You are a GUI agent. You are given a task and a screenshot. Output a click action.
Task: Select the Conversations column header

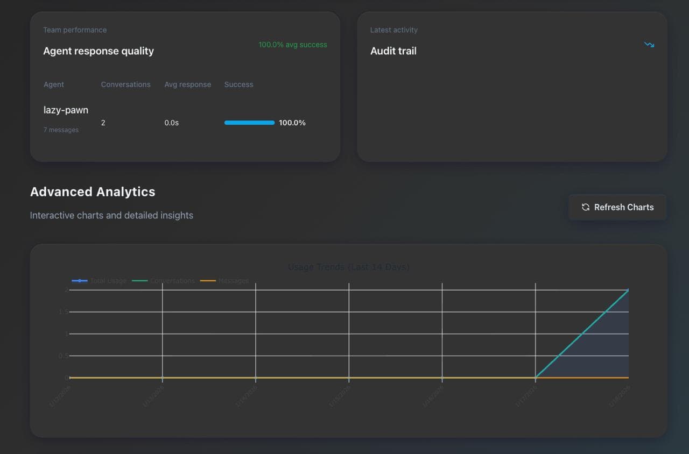click(125, 84)
